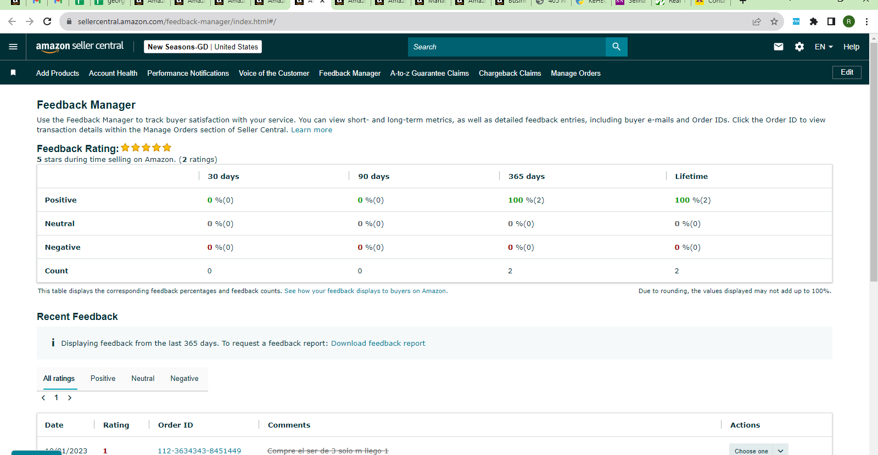Image resolution: width=878 pixels, height=455 pixels.
Task: Open Add Products in the navigation bar
Action: click(58, 73)
